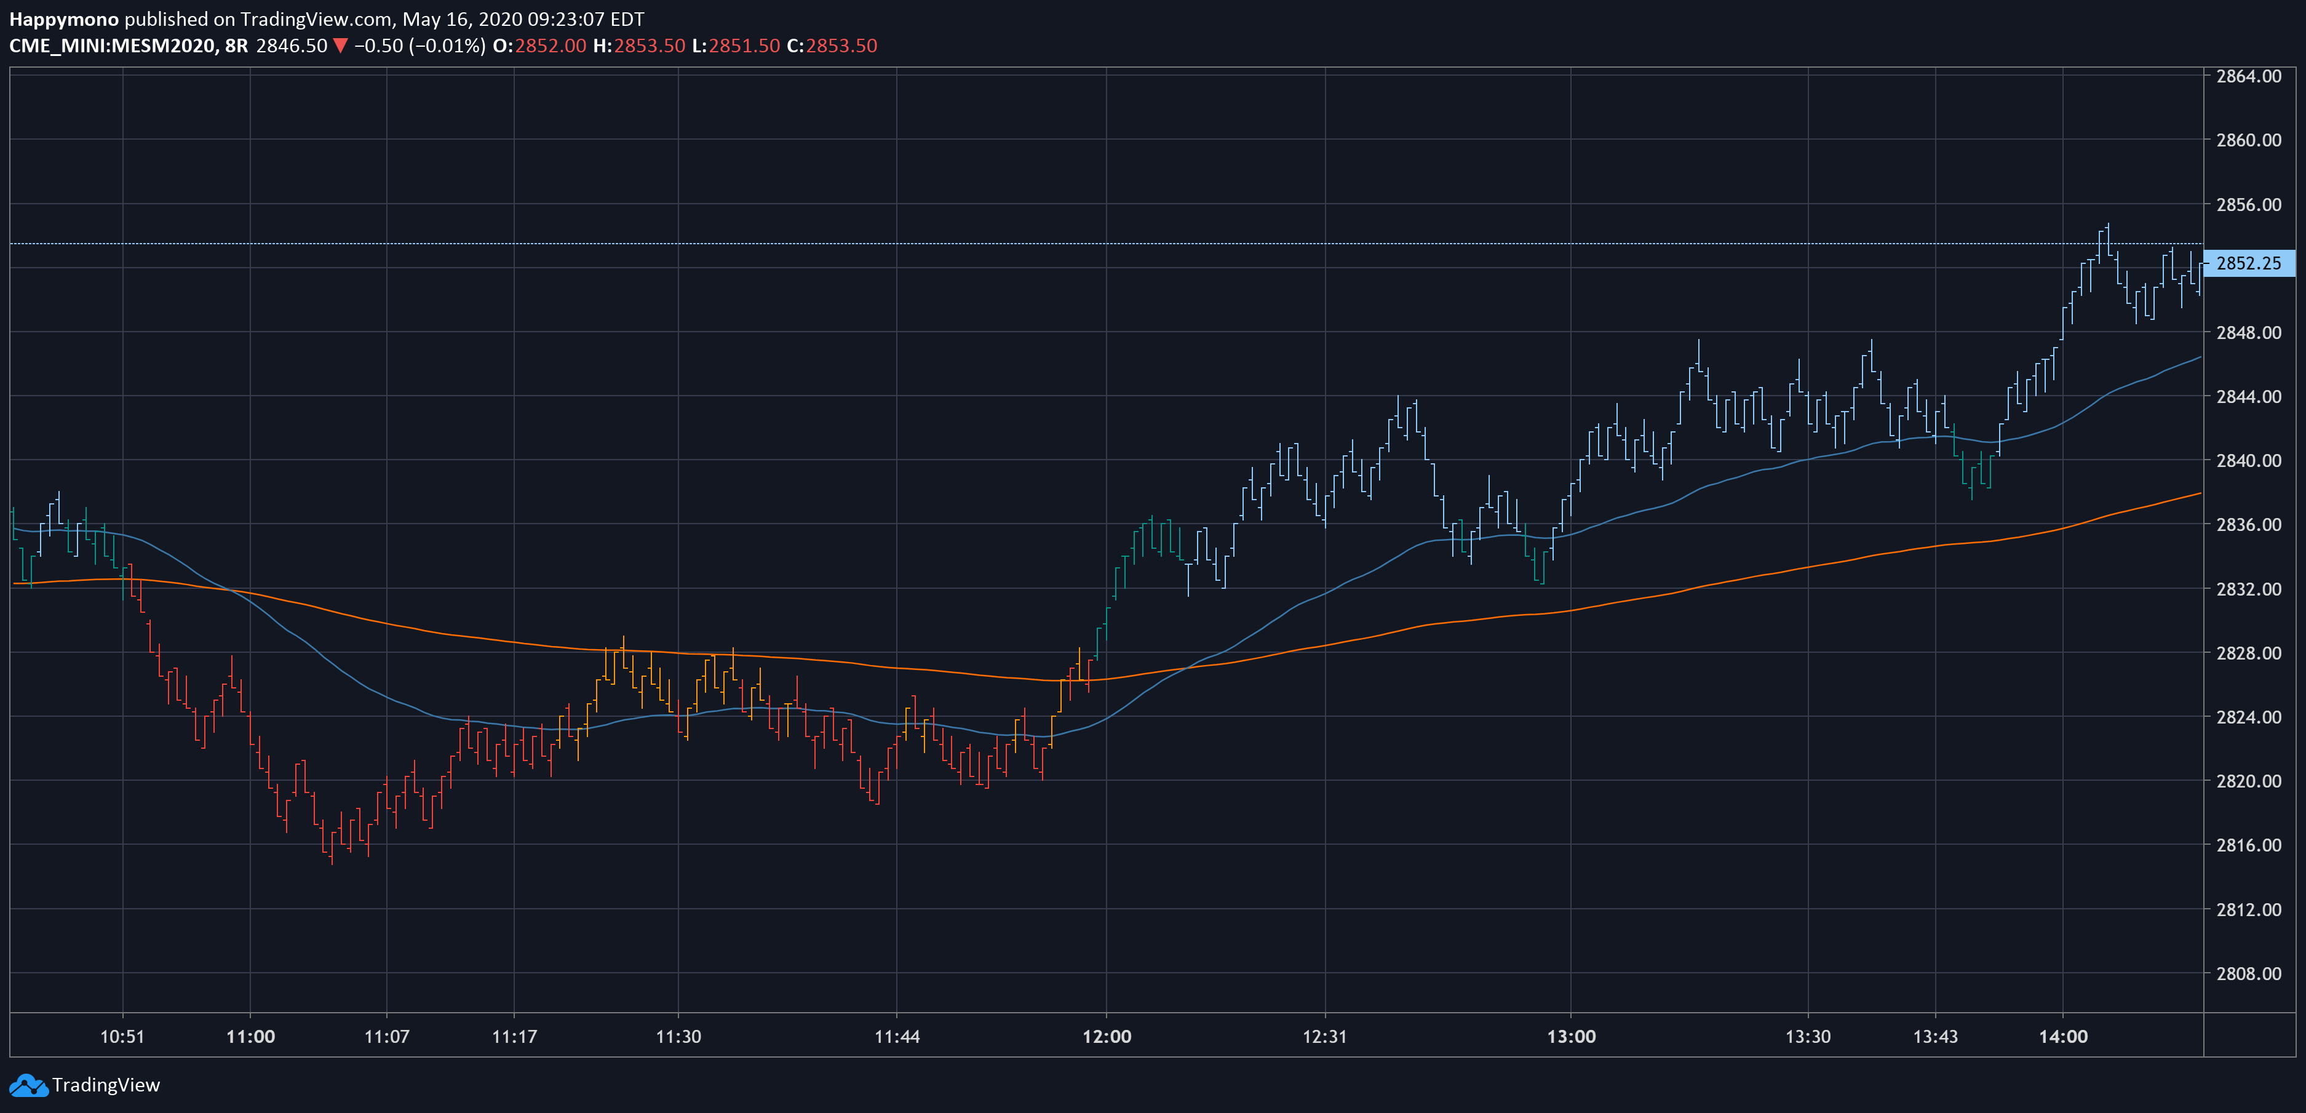Click the close value C:2853.50

(832, 46)
